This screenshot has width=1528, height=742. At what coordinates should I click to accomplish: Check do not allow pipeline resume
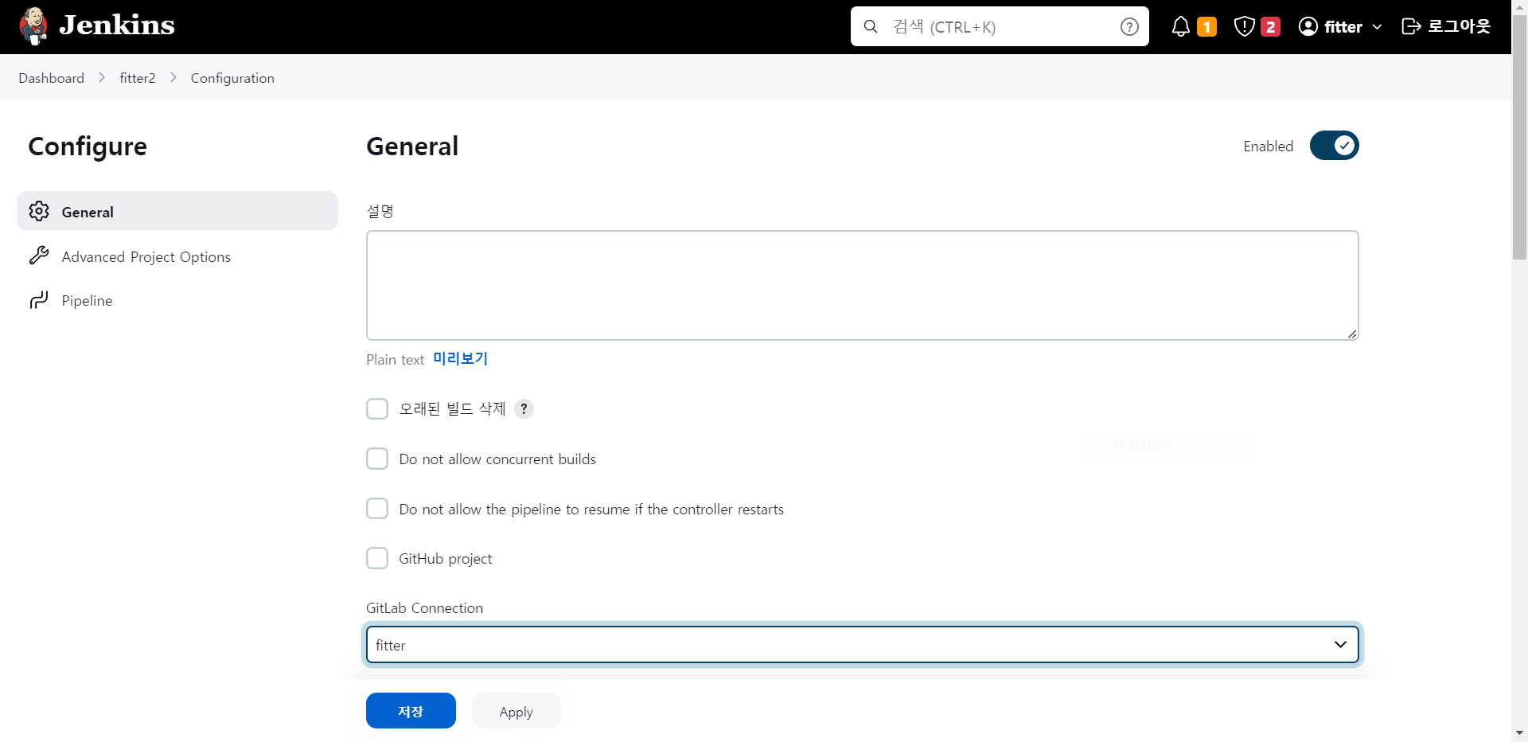[377, 509]
